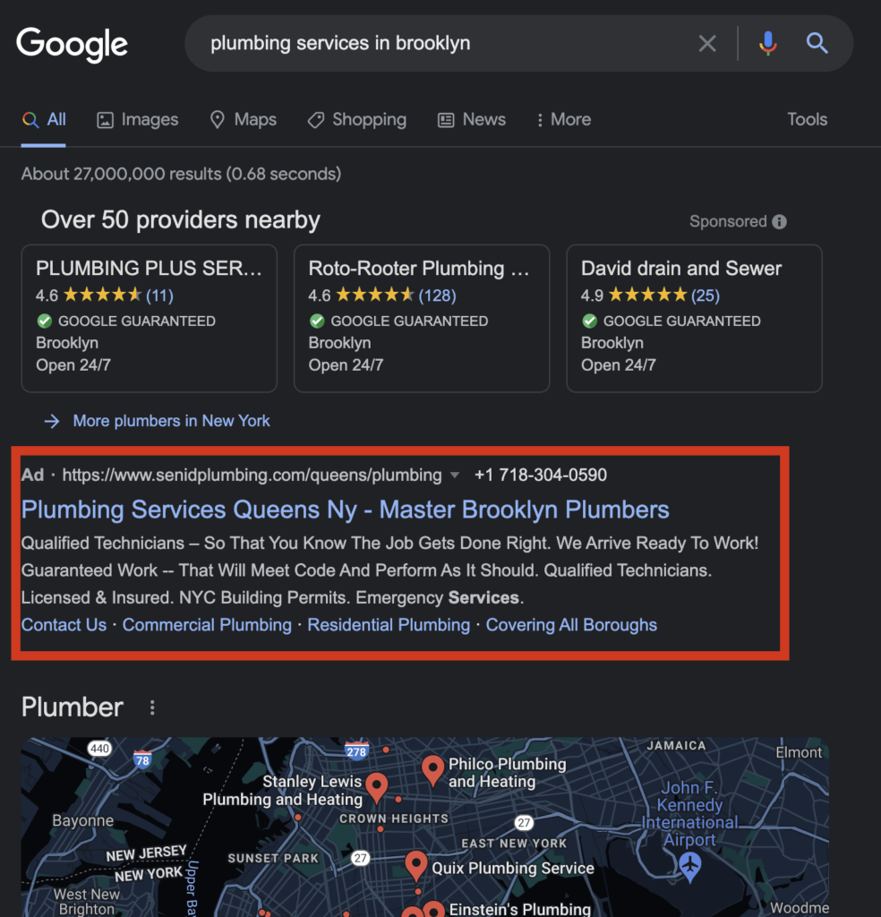881x917 pixels.
Task: Open the Commercial Plumbing sitelink
Action: 207,624
